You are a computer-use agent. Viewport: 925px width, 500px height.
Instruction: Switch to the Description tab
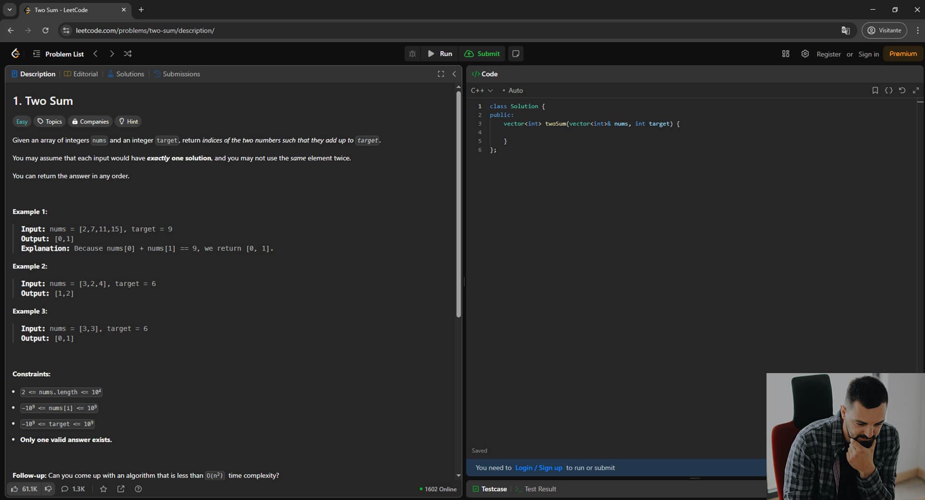click(33, 74)
